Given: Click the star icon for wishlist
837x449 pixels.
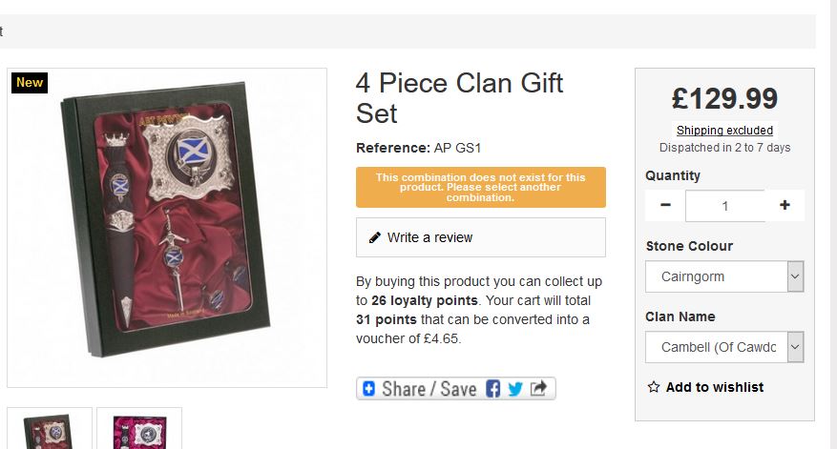Looking at the screenshot, I should tap(654, 387).
